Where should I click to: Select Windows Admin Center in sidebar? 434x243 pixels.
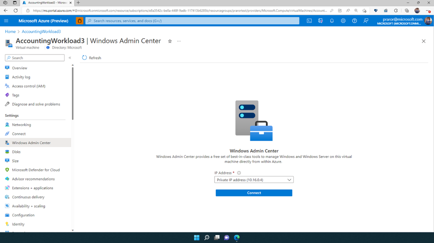tap(36, 143)
